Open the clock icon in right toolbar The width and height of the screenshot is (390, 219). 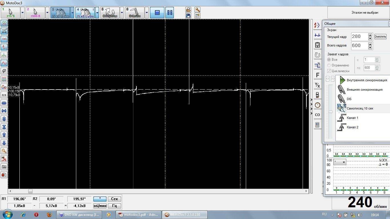tap(317, 105)
